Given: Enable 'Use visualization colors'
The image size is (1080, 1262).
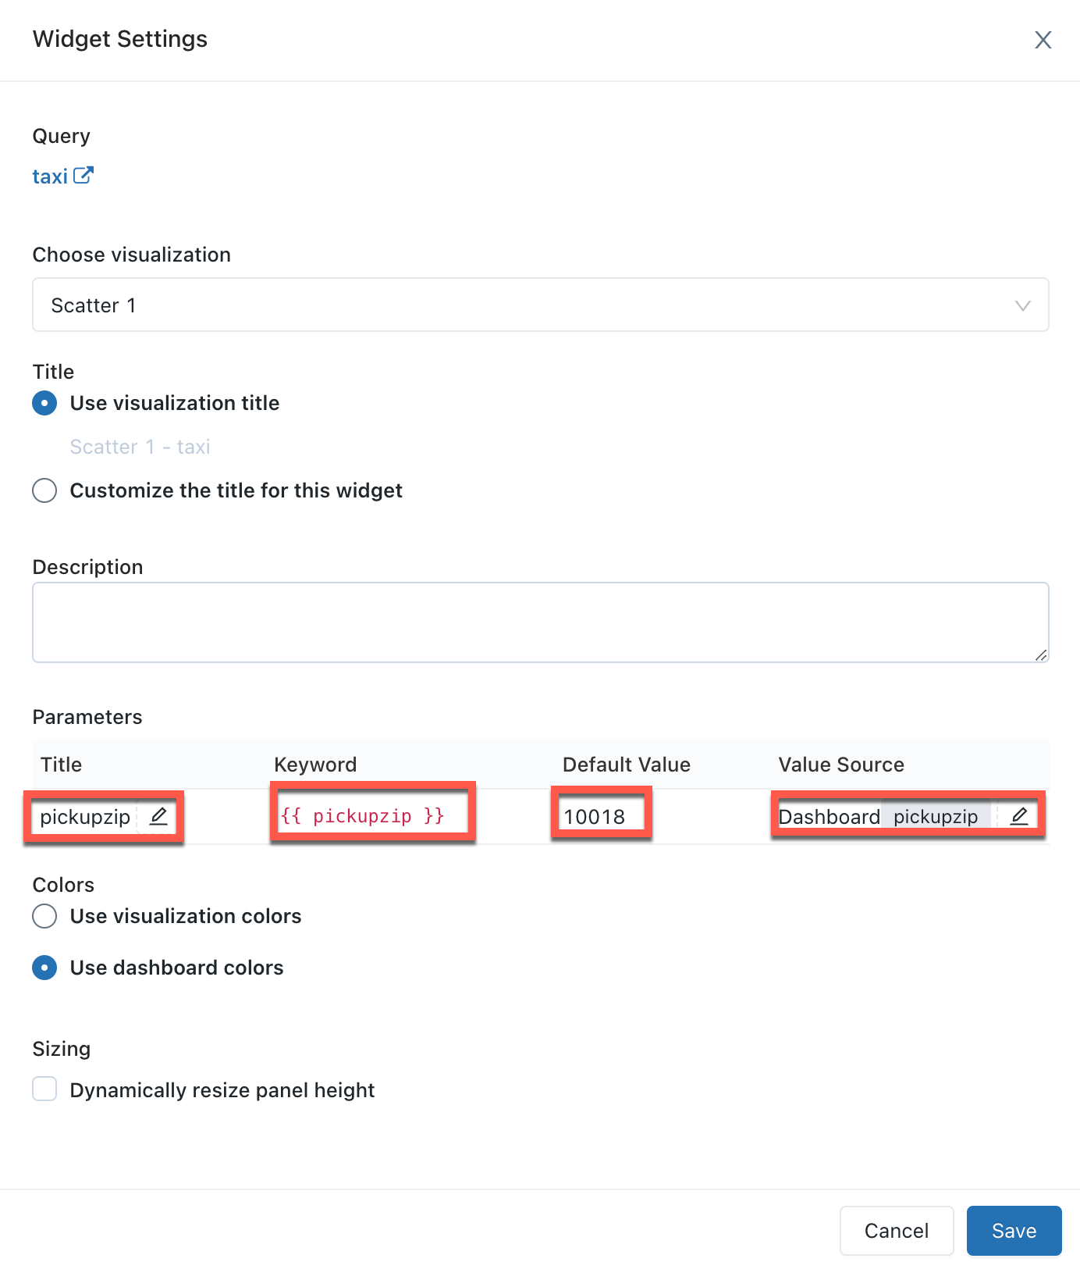Looking at the screenshot, I should point(44,916).
